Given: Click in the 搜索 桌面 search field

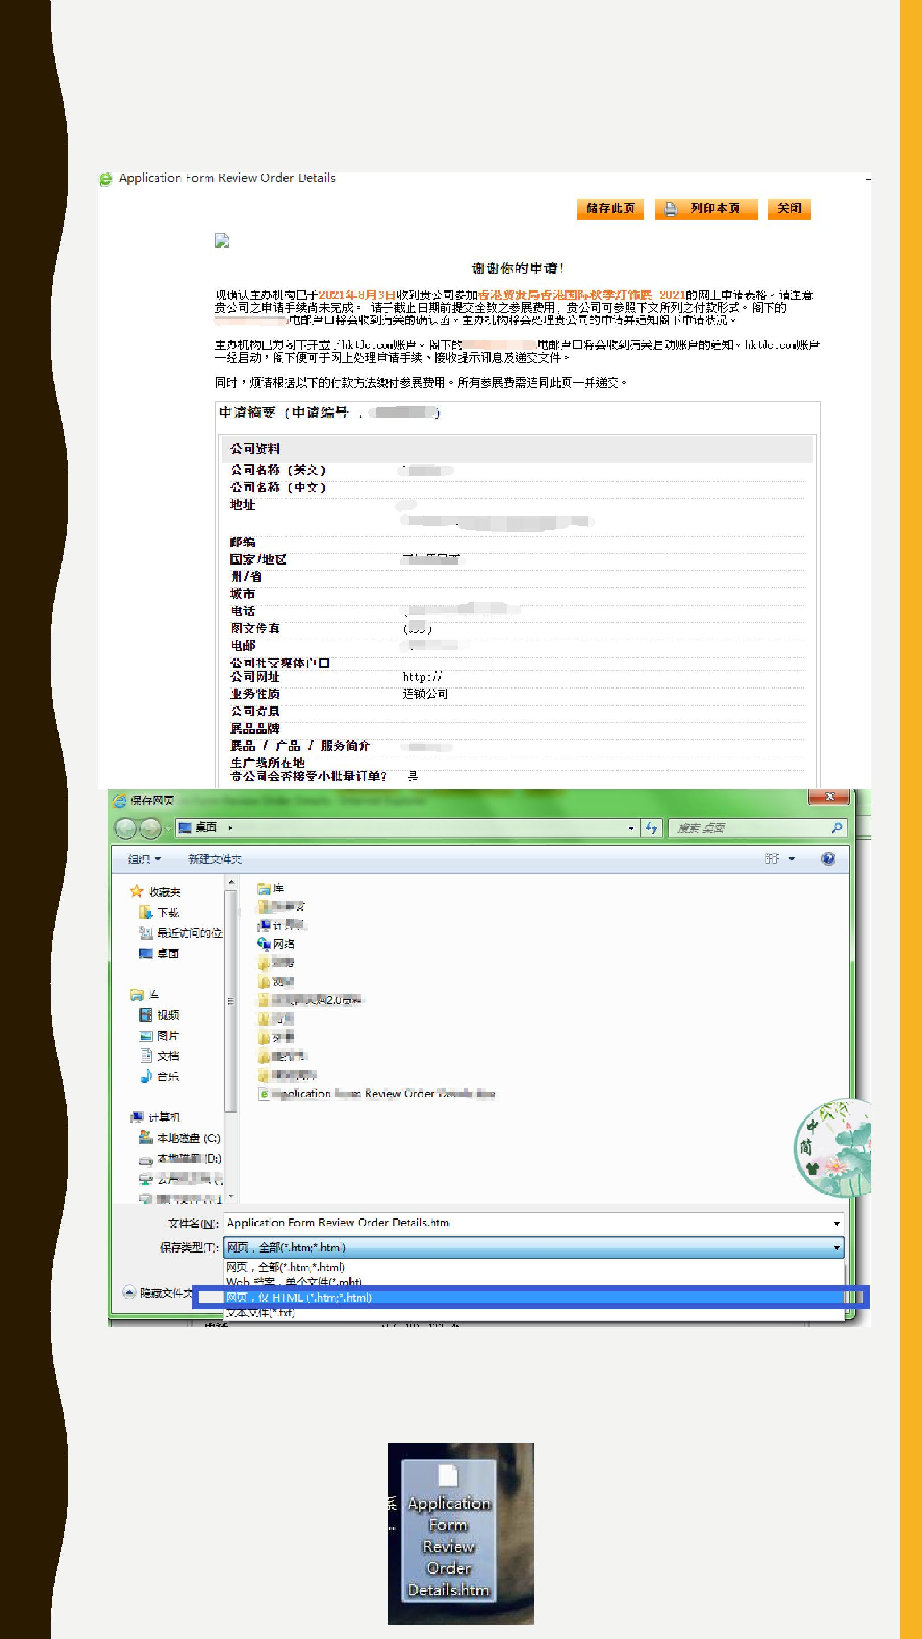Looking at the screenshot, I should [x=750, y=828].
